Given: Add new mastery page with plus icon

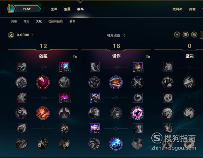Looking at the screenshot, I should (177, 35).
